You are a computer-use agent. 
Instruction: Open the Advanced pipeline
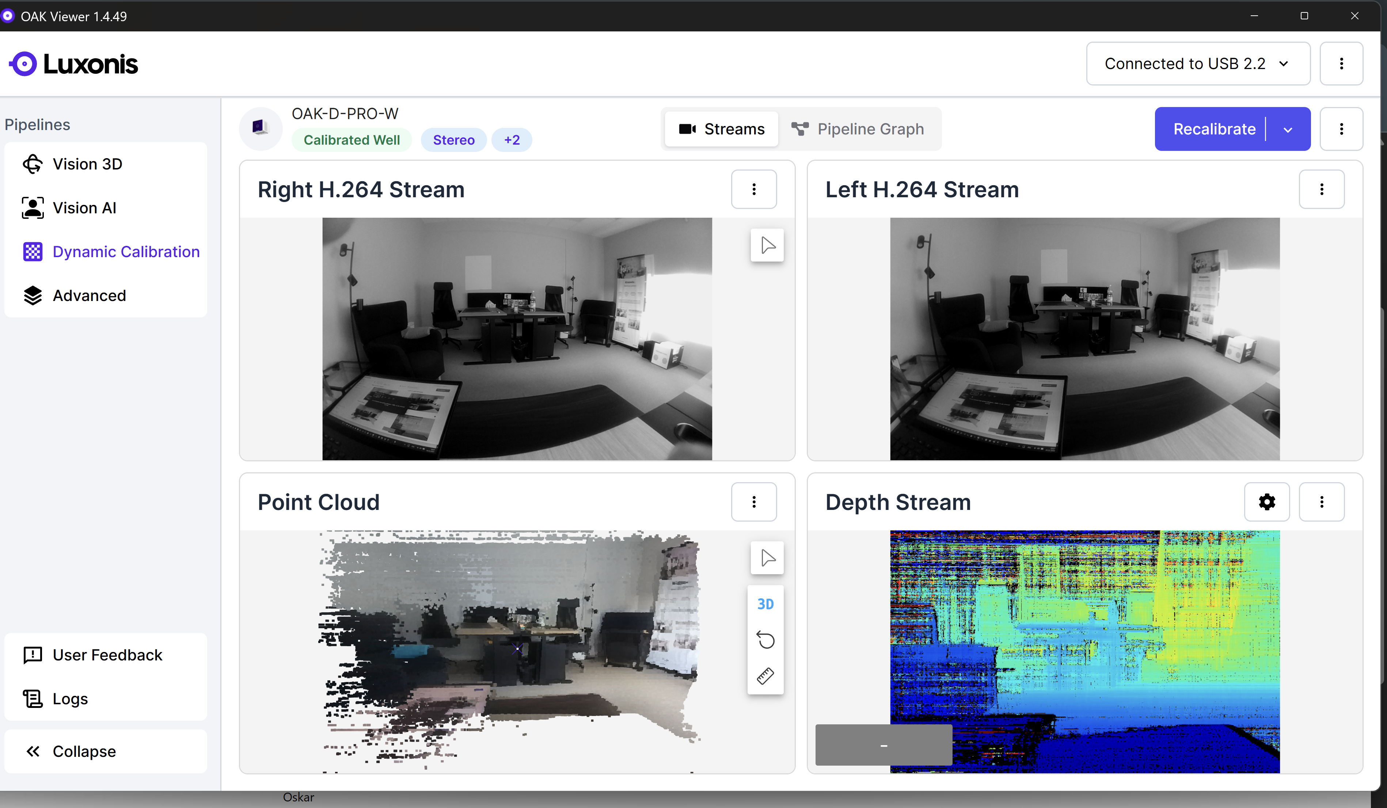[x=89, y=295]
